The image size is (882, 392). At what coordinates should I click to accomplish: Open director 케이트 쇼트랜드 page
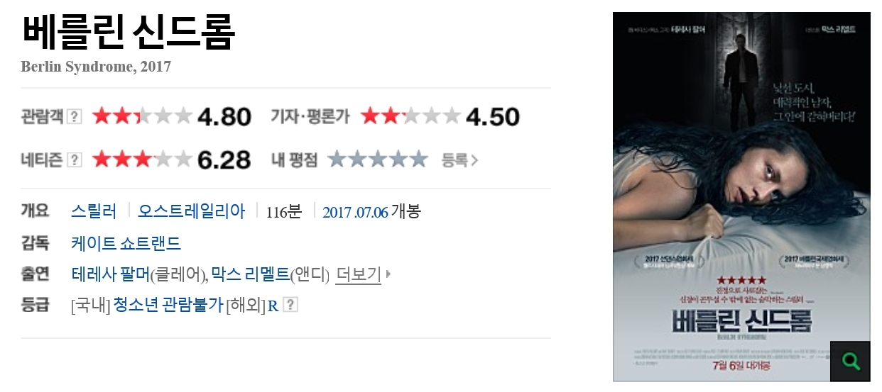coord(126,244)
